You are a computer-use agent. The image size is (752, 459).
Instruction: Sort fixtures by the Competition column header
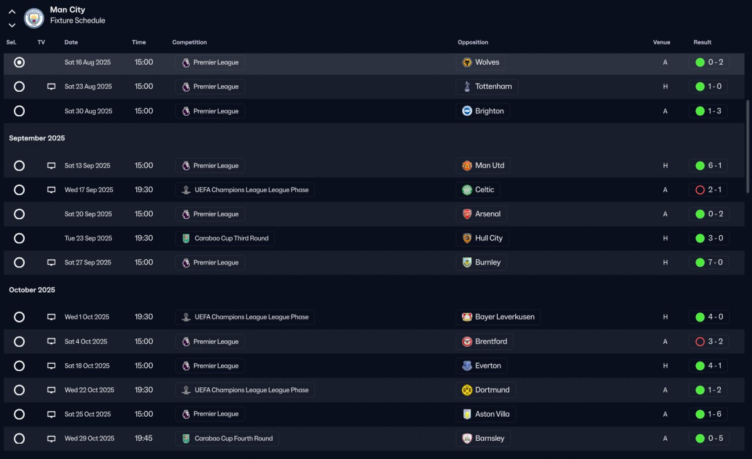click(x=189, y=42)
